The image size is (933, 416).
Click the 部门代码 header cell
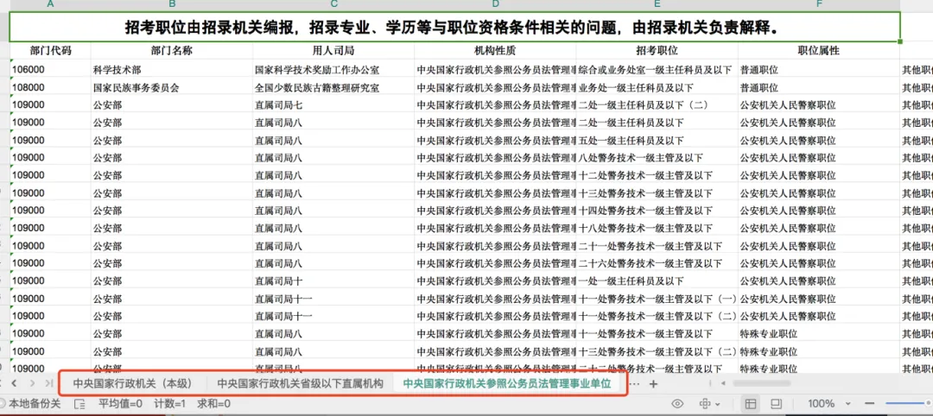pos(50,51)
